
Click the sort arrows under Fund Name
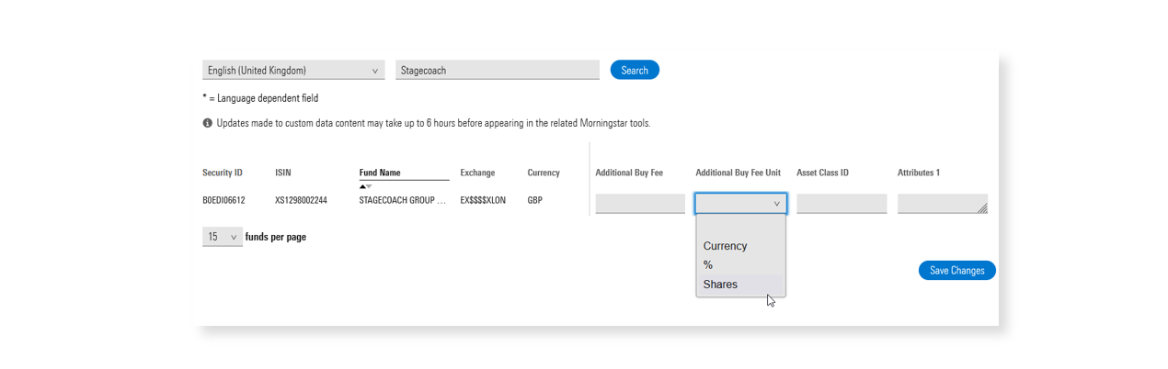click(365, 186)
